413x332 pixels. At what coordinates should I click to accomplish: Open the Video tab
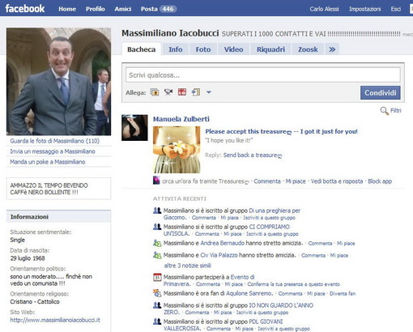click(x=233, y=49)
